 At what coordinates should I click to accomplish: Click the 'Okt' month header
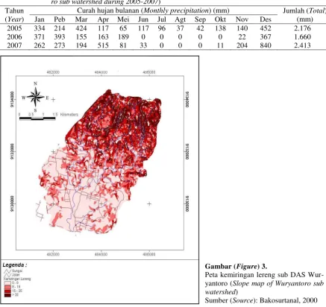click(x=220, y=19)
